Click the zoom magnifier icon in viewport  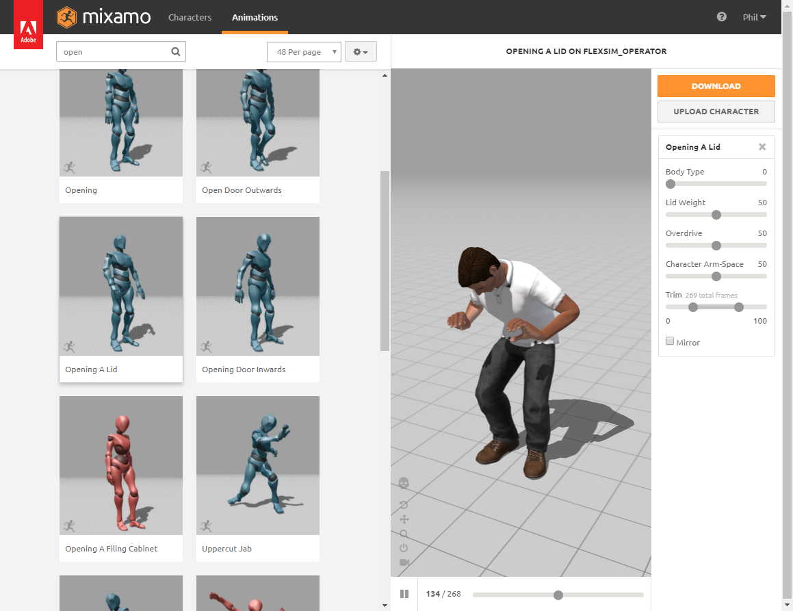404,534
